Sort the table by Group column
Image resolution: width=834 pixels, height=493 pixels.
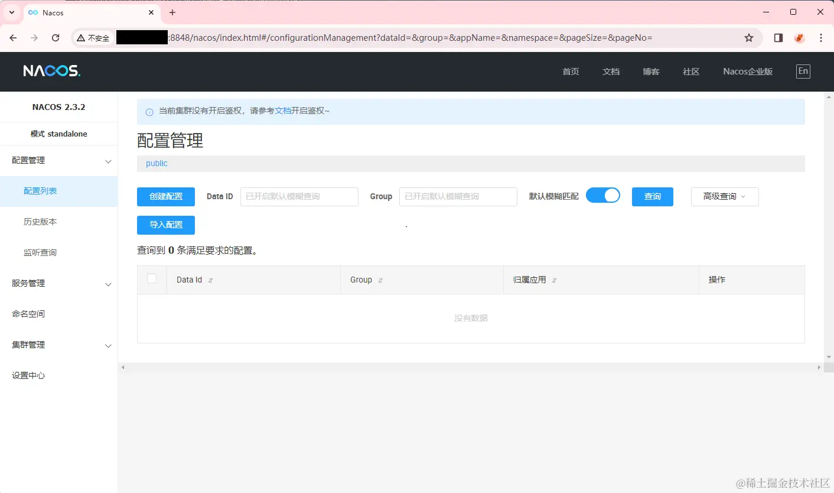click(x=380, y=280)
